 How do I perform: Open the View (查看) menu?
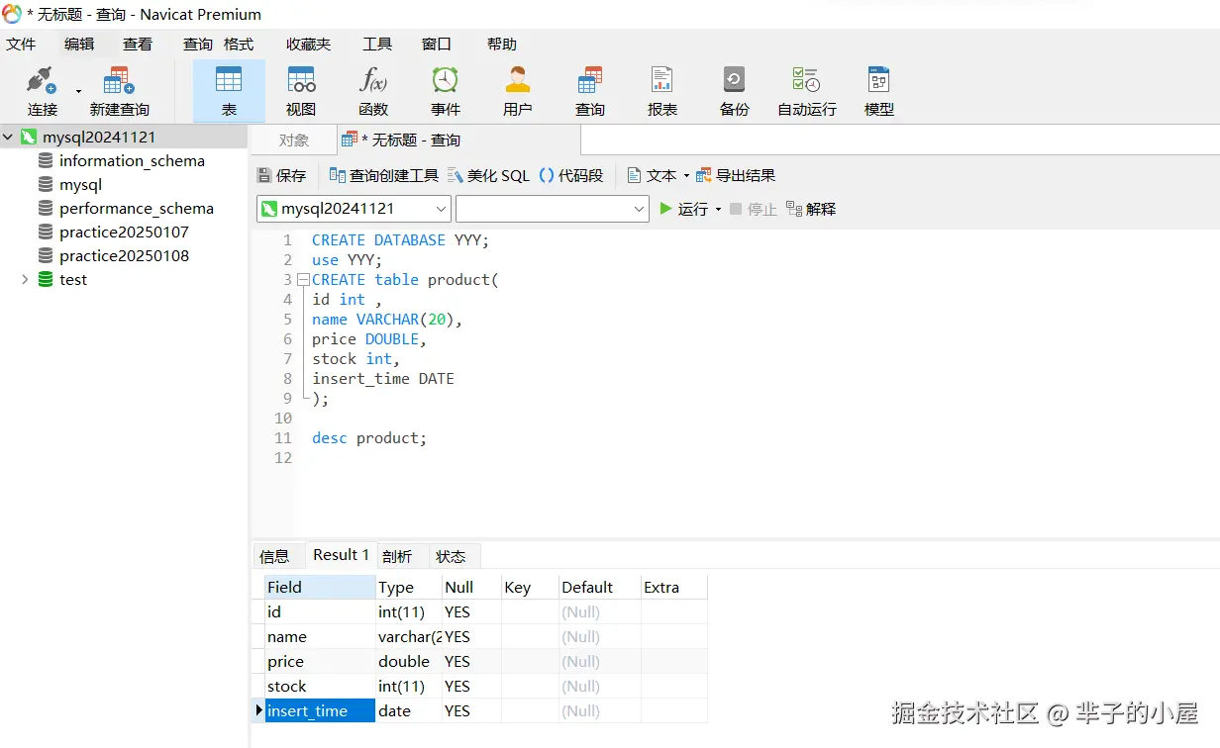[138, 44]
